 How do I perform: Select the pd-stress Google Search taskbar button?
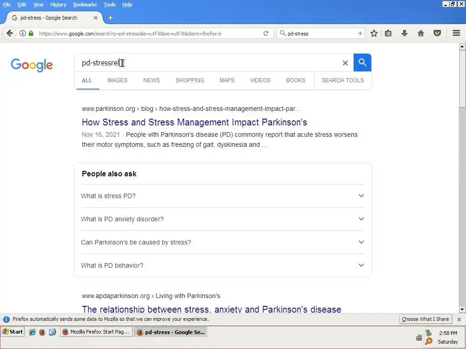pyautogui.click(x=171, y=332)
